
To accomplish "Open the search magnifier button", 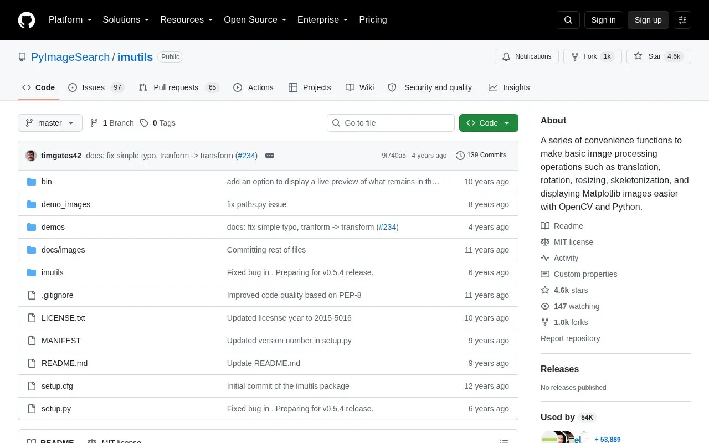I will (568, 20).
